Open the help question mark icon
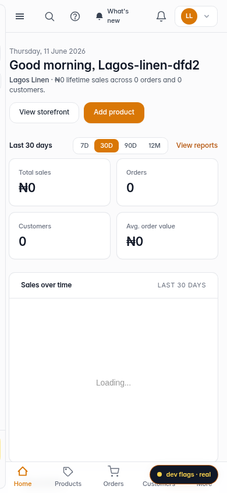 (x=75, y=16)
